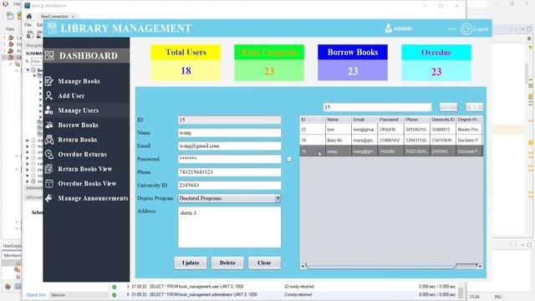Click the Delete button
Screen dimensions: 535x301
click(x=227, y=263)
